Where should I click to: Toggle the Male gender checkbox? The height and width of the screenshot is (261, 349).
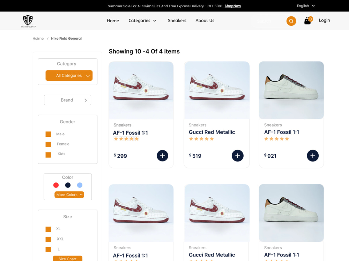pyautogui.click(x=48, y=134)
